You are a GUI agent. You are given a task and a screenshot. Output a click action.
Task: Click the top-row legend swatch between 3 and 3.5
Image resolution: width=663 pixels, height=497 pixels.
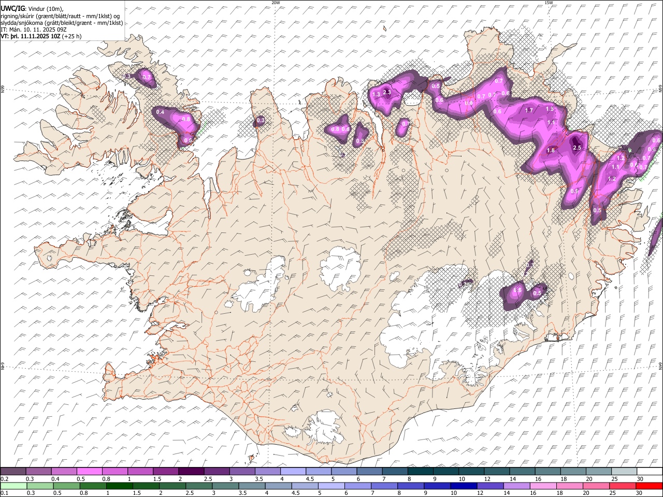(x=242, y=471)
